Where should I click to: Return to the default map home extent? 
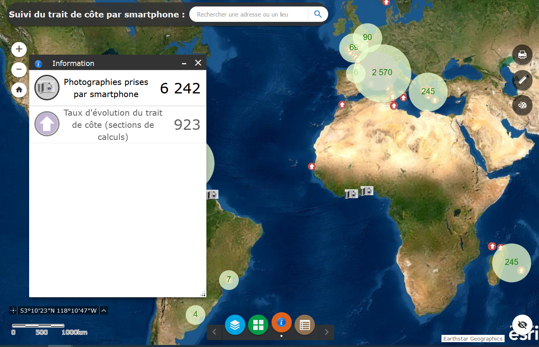click(19, 90)
